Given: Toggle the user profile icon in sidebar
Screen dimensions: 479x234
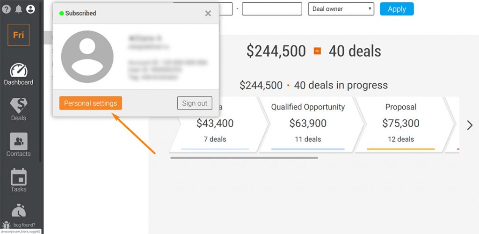Looking at the screenshot, I should (30, 9).
